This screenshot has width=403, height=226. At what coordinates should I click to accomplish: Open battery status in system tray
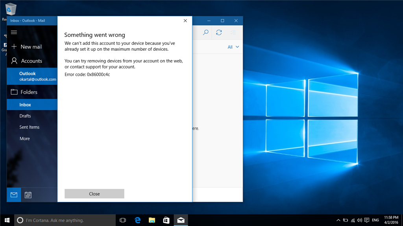(x=346, y=220)
